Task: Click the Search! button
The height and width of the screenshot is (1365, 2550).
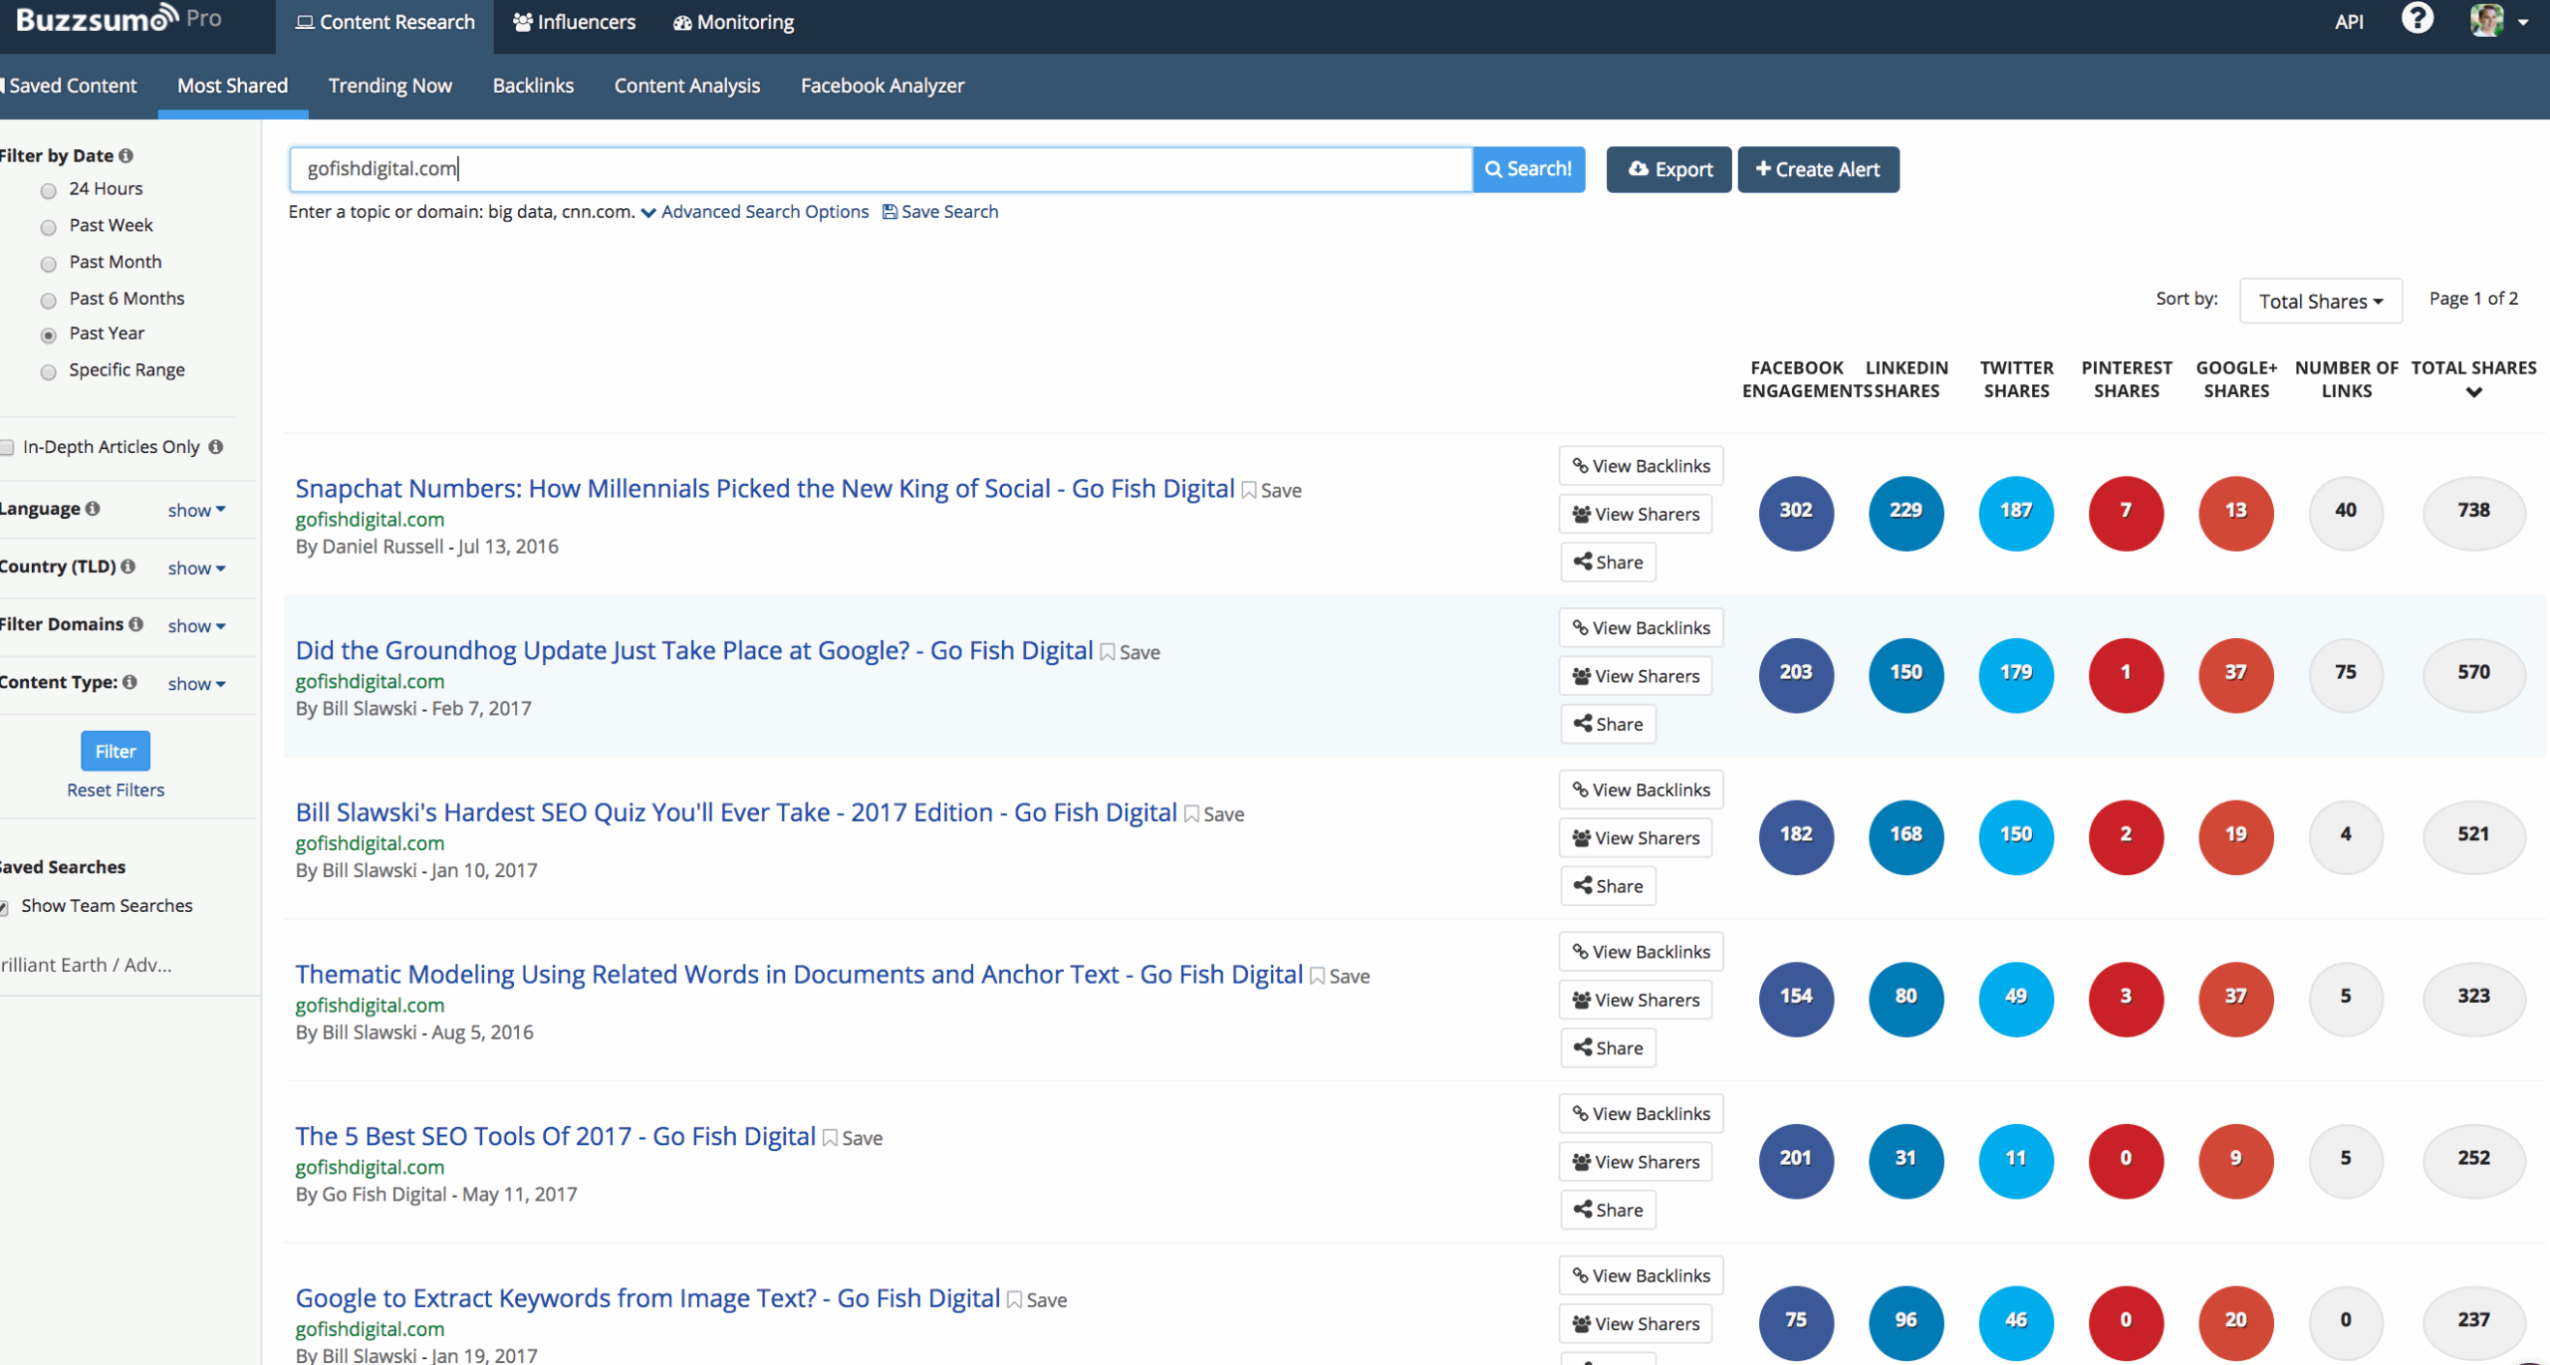Action: 1529,169
